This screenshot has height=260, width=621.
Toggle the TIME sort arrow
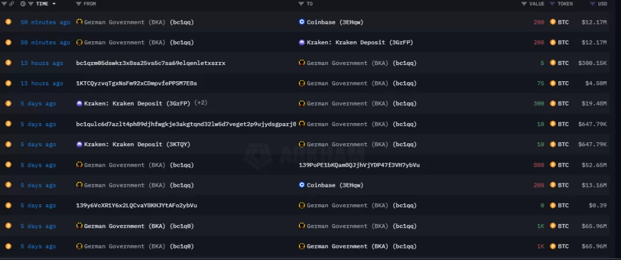pyautogui.click(x=54, y=3)
